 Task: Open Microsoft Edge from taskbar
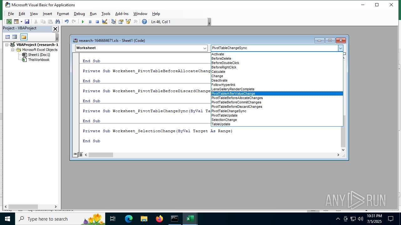click(x=129, y=219)
